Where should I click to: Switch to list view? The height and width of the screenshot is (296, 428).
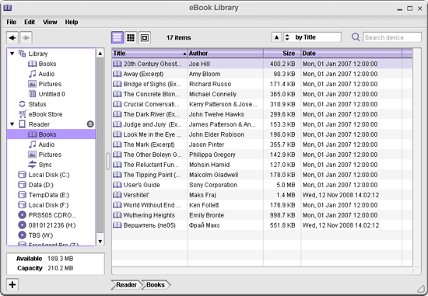coord(118,37)
